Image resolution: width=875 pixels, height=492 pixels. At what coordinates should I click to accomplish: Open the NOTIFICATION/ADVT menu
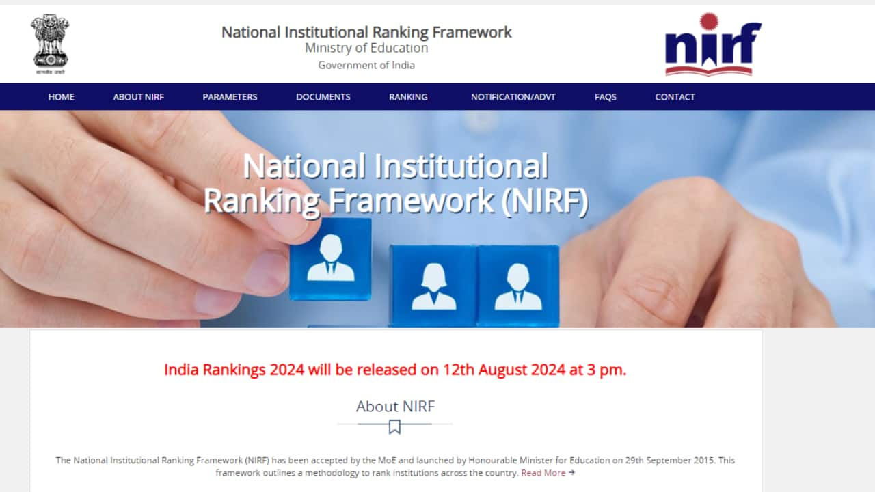[x=513, y=97]
